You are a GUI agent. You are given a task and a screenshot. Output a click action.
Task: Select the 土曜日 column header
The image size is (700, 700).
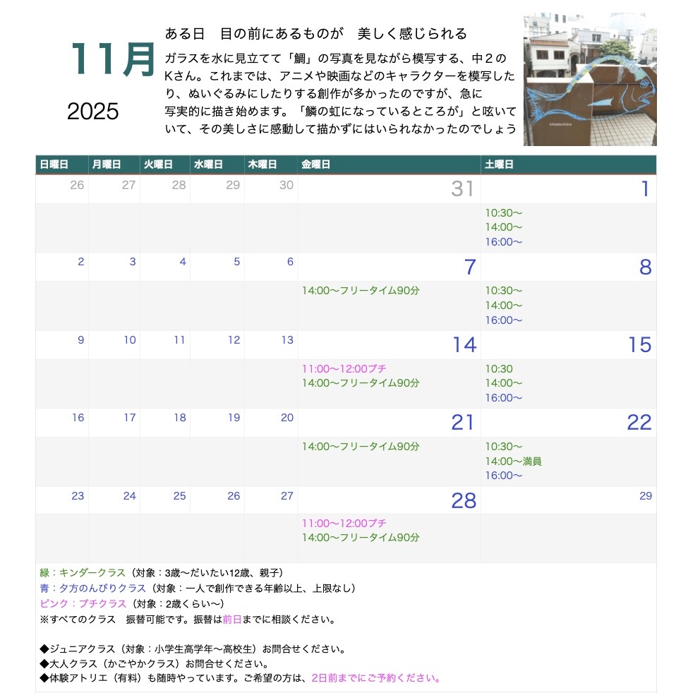tap(499, 164)
